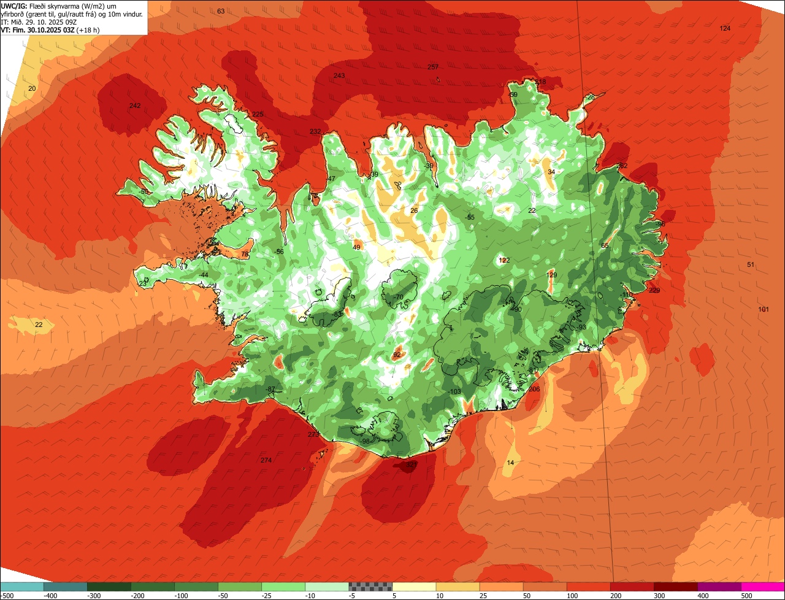
Task: Click the initial time 'IT: Mið. 29. 10. 2025 09Z'
Action: click(39, 21)
